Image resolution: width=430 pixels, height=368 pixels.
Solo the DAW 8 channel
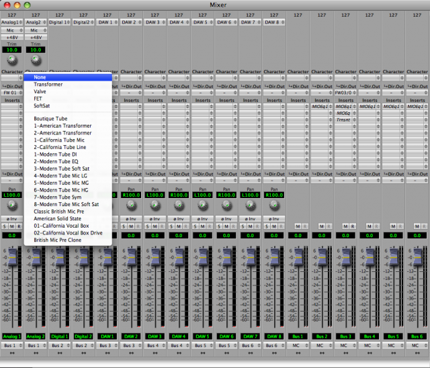(x=267, y=226)
